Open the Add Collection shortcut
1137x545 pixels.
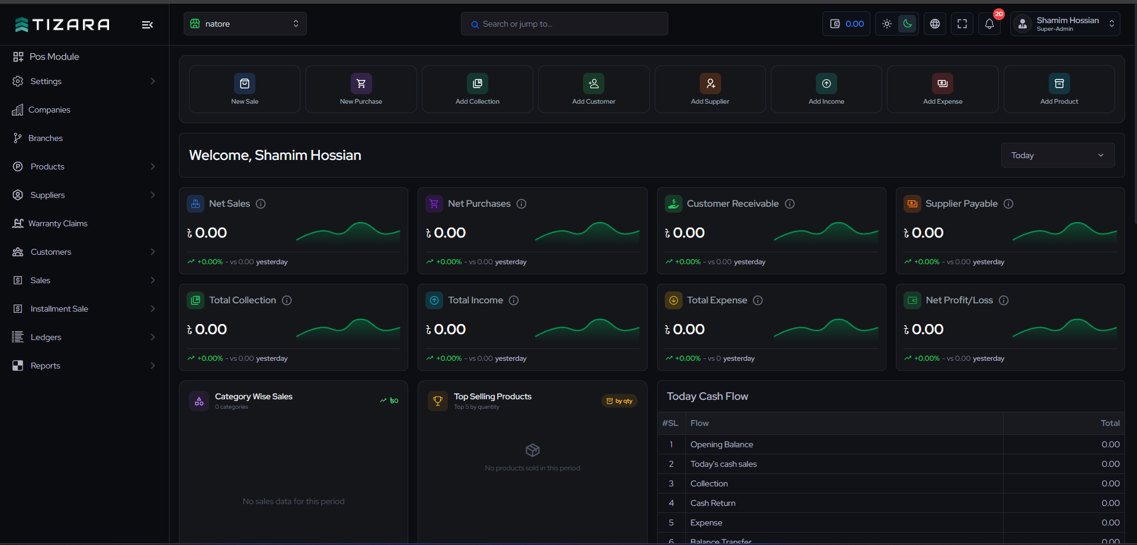click(478, 89)
